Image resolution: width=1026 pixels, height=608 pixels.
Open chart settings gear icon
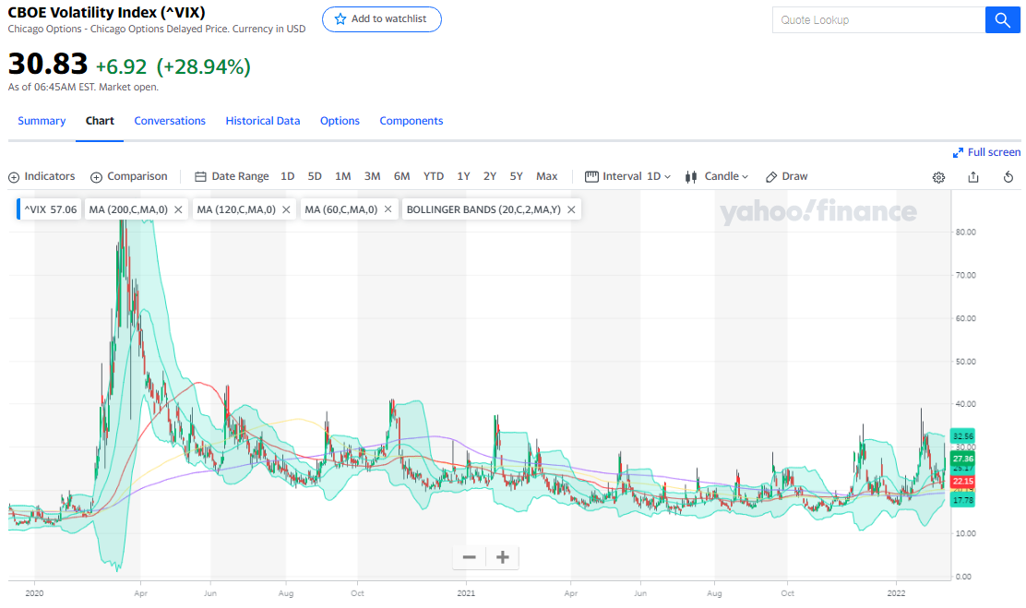938,177
